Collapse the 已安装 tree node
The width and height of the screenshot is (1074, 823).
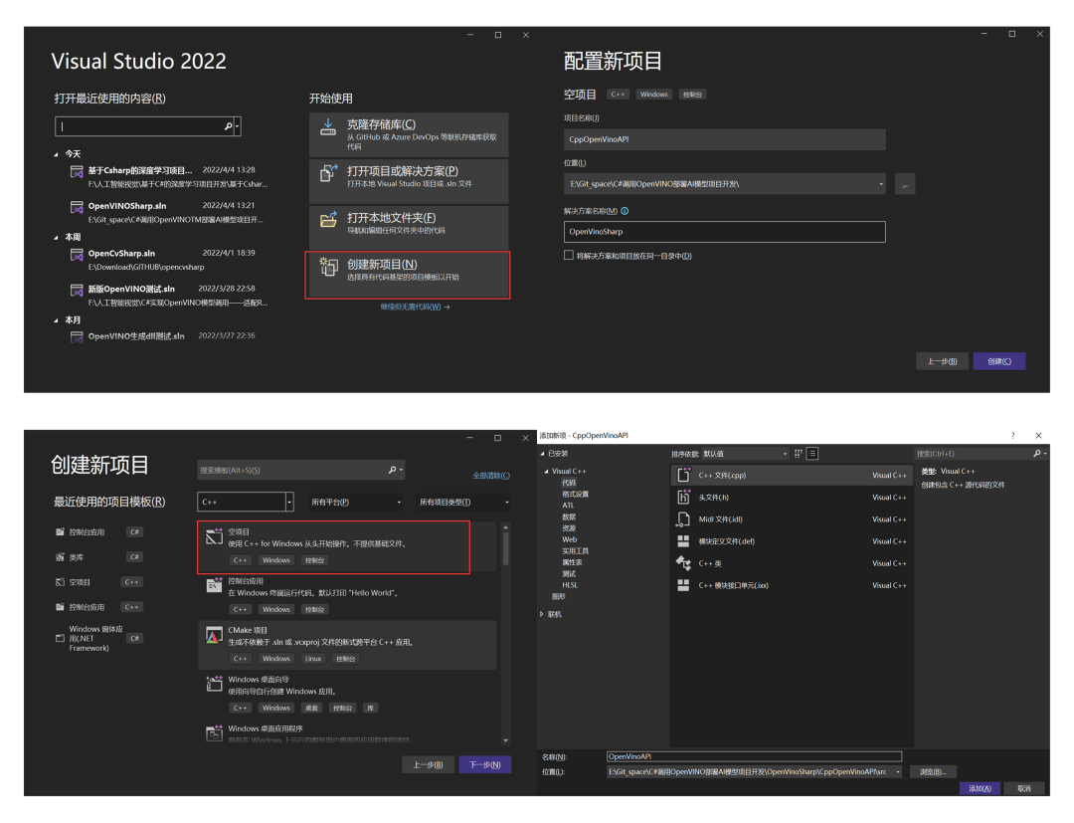pos(543,454)
